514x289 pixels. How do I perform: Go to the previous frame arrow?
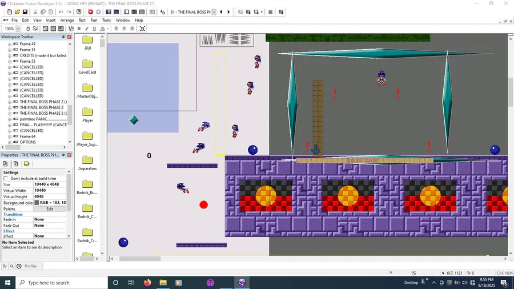coord(221,12)
